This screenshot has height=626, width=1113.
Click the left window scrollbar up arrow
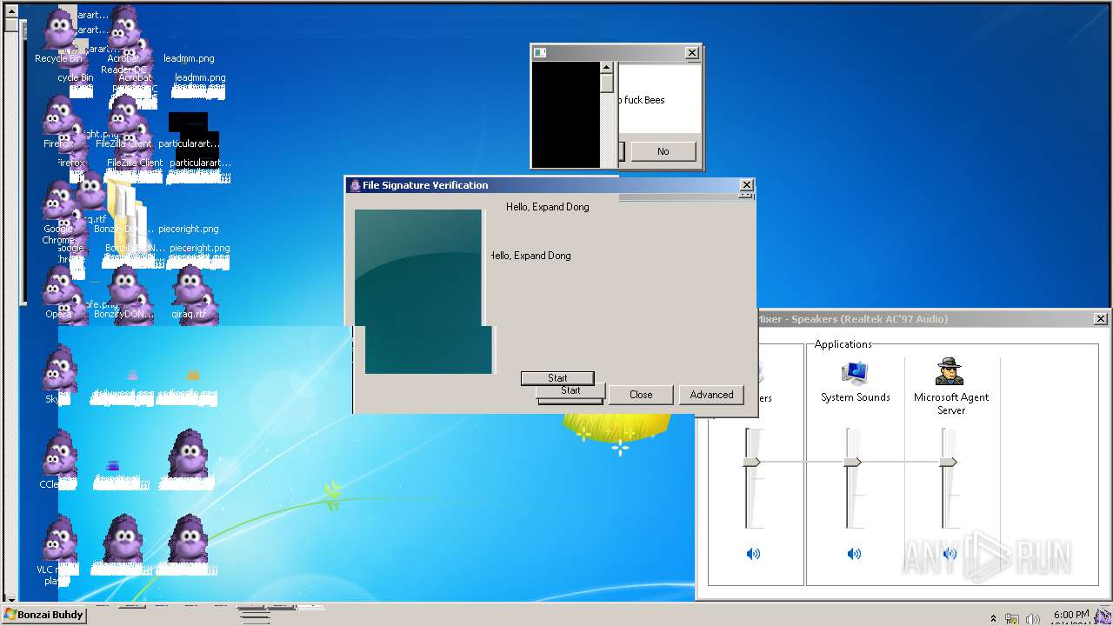(x=10, y=10)
